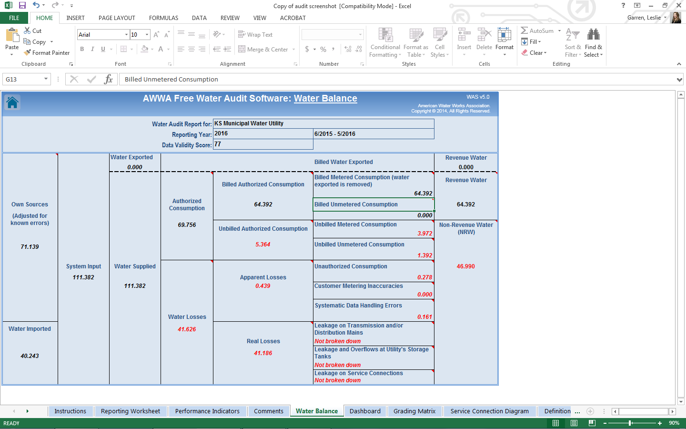Click Merge & Center button
Viewport: 686px width, 429px height.
click(263, 49)
